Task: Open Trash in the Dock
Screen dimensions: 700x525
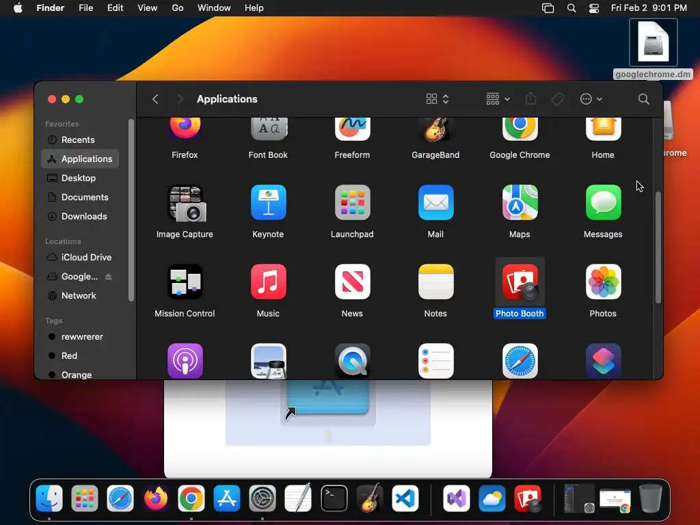Action: tap(651, 498)
